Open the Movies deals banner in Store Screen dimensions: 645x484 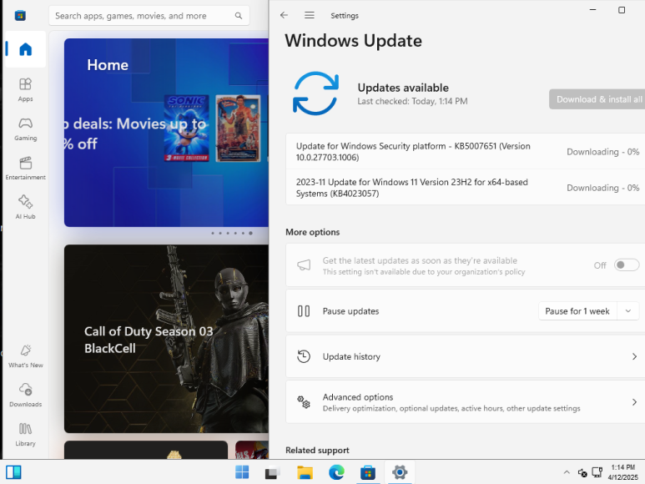(x=166, y=133)
